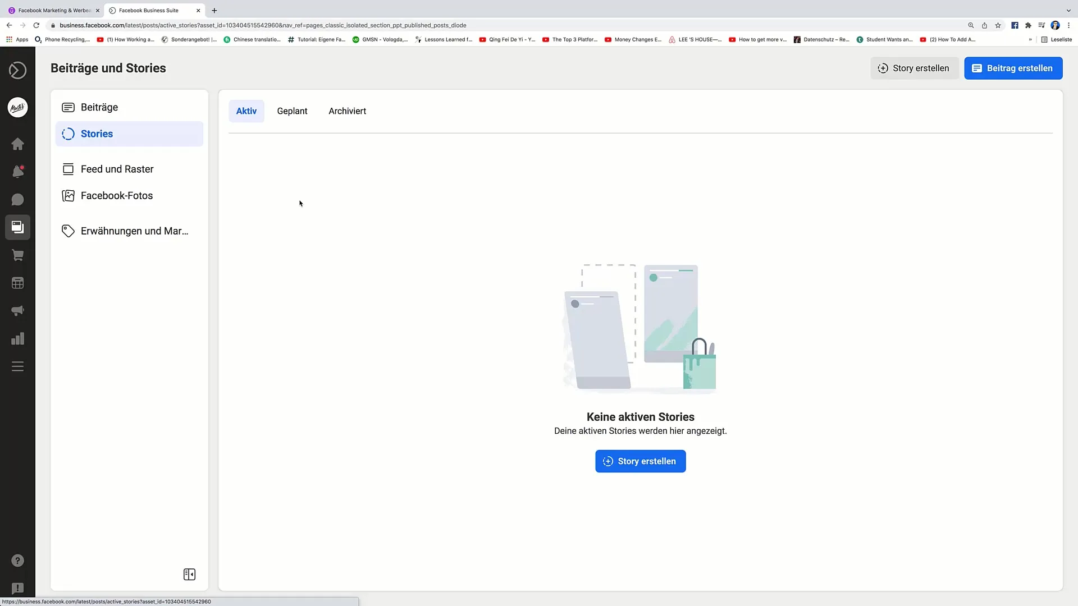This screenshot has width=1078, height=606.
Task: Switch to the Archiviert tab
Action: pos(347,111)
